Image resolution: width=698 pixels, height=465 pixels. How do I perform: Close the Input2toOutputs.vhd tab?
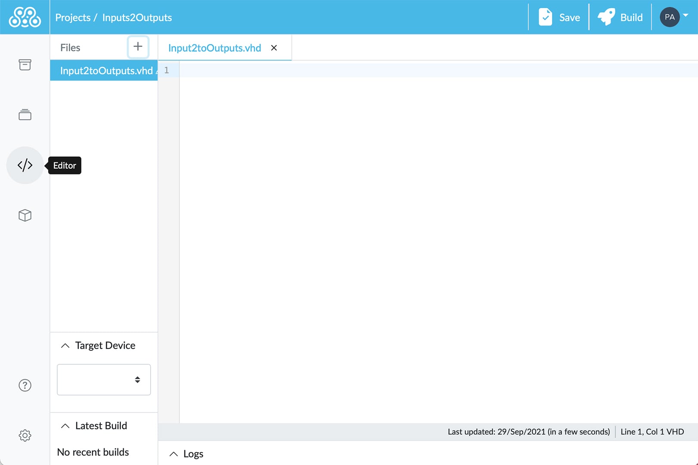(x=274, y=48)
